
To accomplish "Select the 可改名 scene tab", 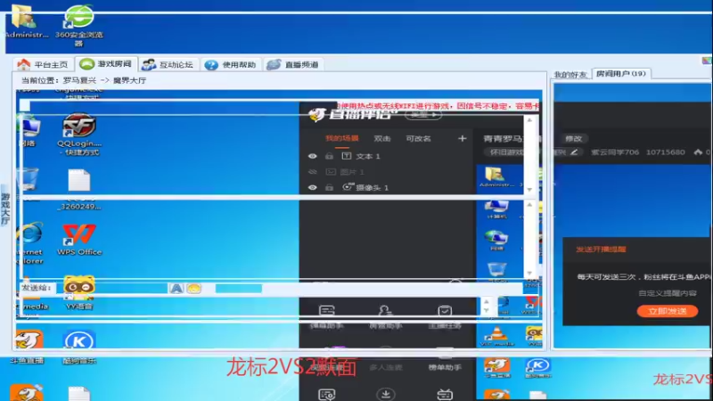I will coord(418,139).
